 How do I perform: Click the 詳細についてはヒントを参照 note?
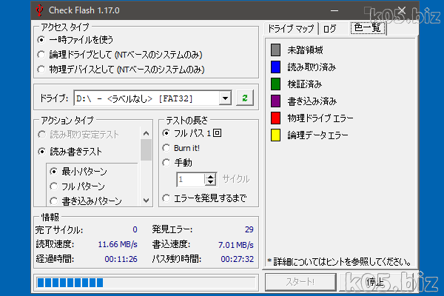click(339, 262)
